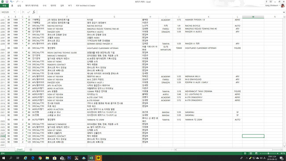Screen dimensions: 286x161
Task: Click cell WEHRMACHT TANK CREWMAN
Action: 209,91
